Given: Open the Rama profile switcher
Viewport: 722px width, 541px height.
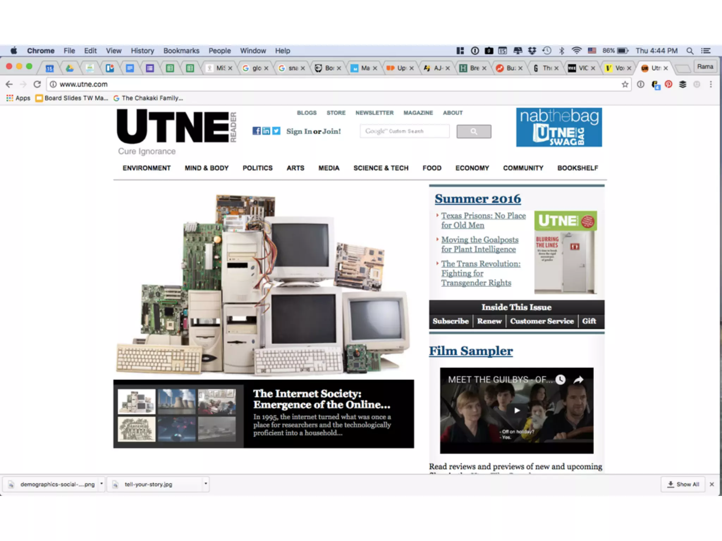Looking at the screenshot, I should [x=705, y=67].
